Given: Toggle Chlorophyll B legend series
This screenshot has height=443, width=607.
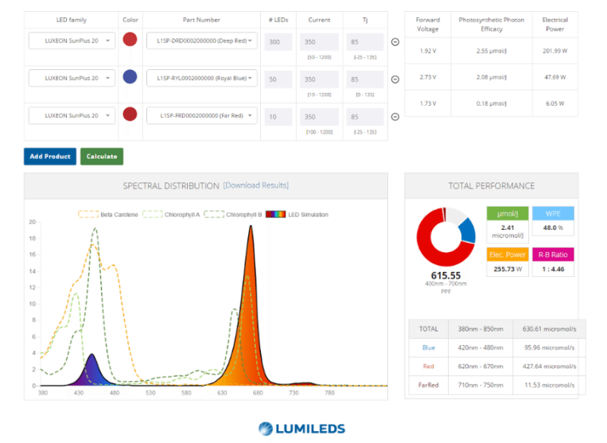Looking at the screenshot, I should [x=233, y=215].
